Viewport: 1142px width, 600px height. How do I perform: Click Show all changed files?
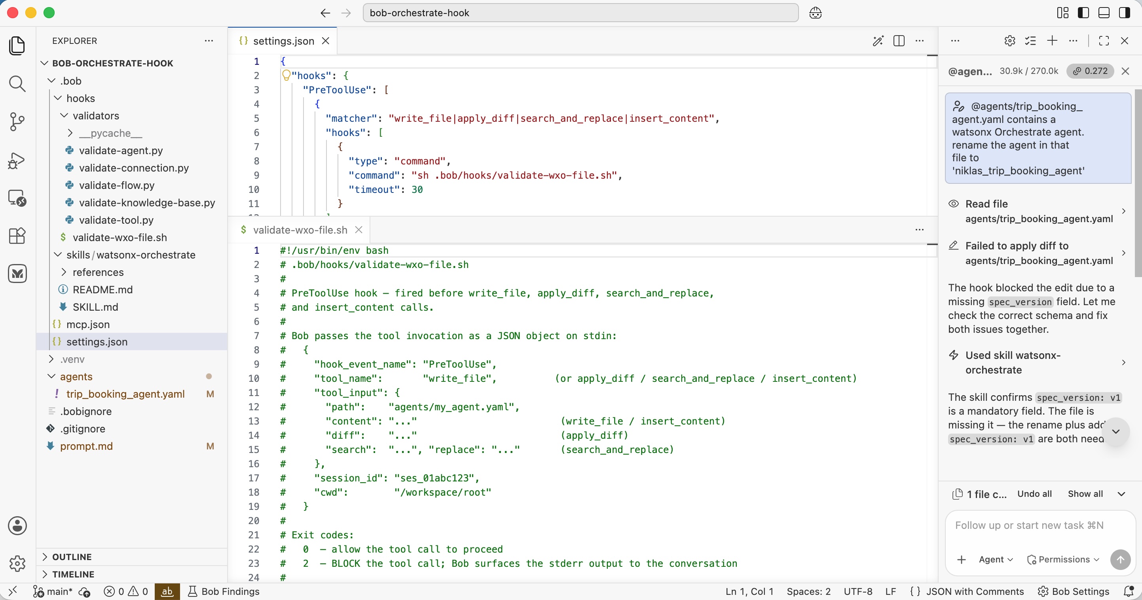(1085, 494)
